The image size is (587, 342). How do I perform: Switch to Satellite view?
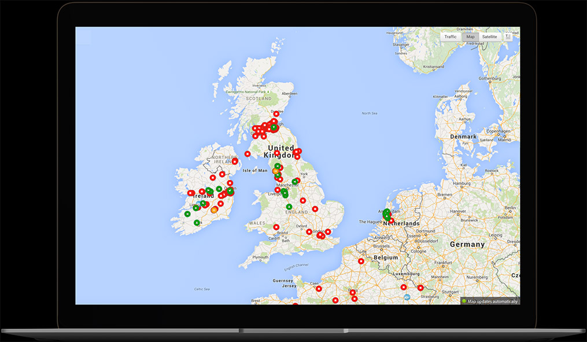(x=489, y=36)
